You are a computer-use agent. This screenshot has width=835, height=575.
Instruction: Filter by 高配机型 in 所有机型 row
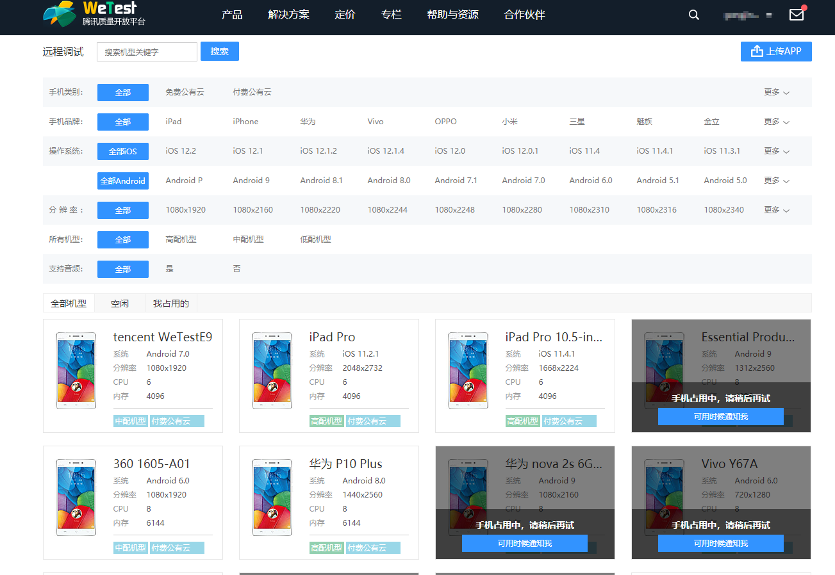[181, 239]
